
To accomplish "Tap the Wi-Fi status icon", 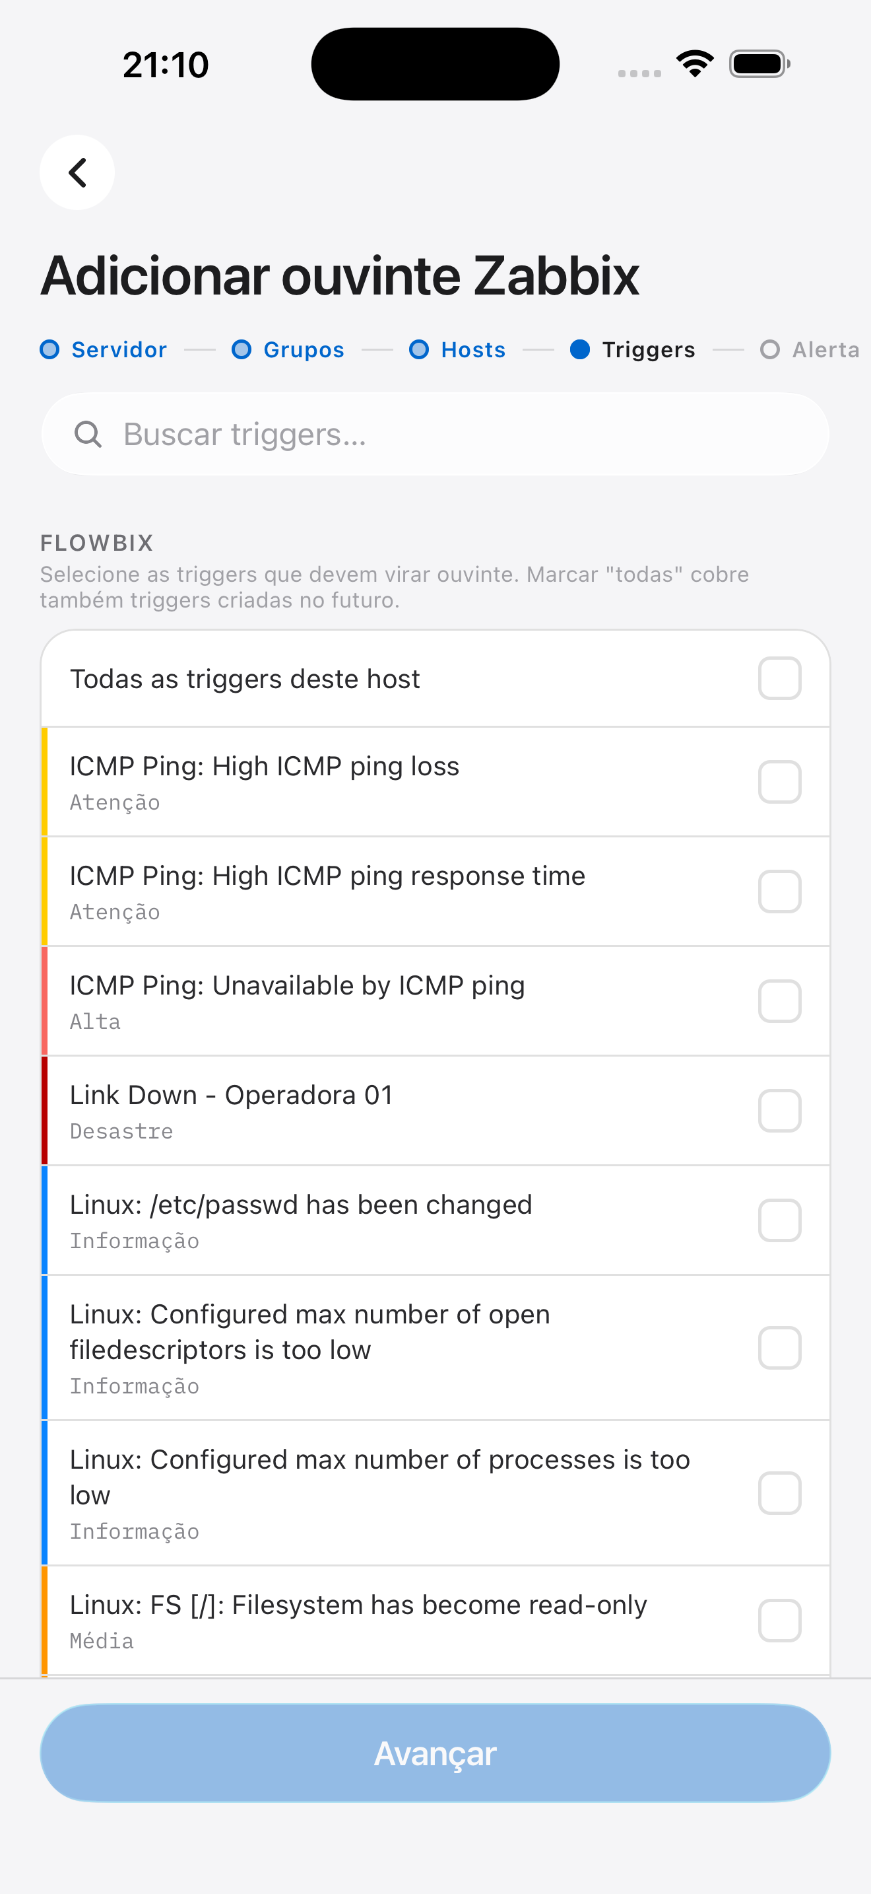I will pyautogui.click(x=695, y=64).
